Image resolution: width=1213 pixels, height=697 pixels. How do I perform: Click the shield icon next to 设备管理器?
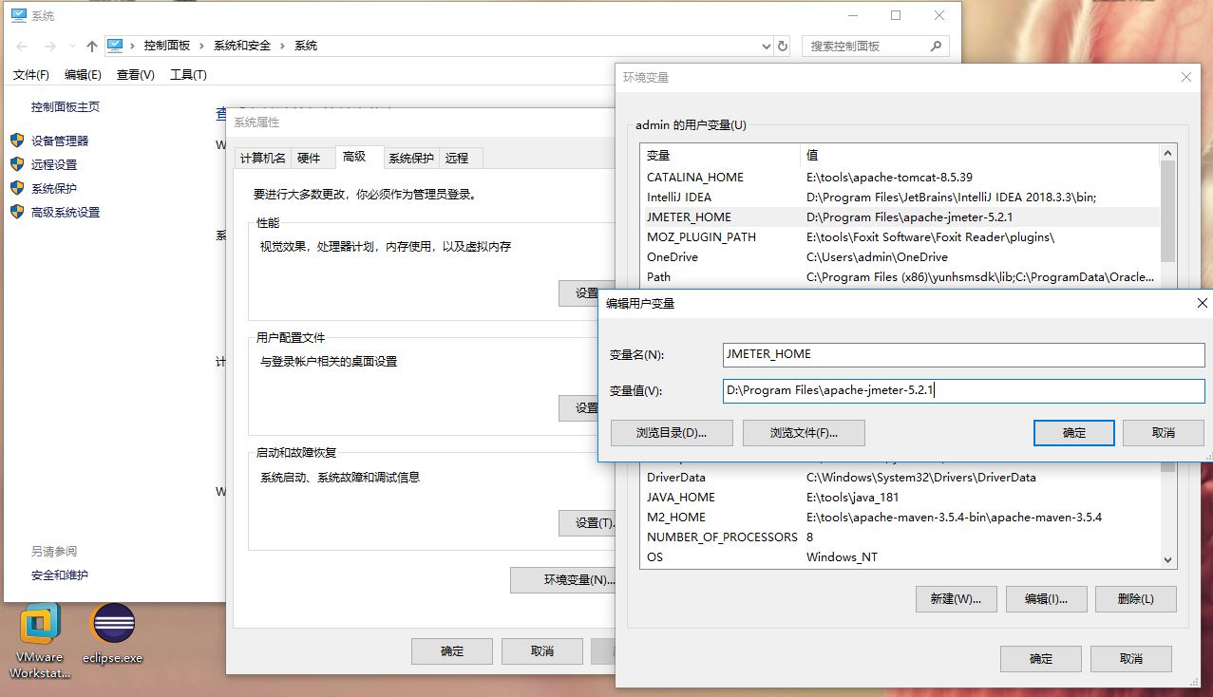17,140
